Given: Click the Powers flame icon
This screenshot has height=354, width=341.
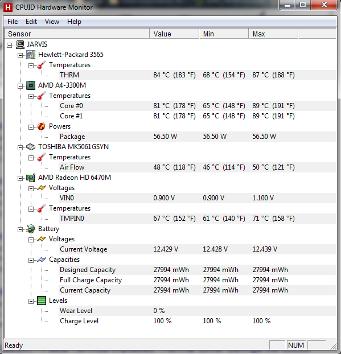Looking at the screenshot, I should click(x=42, y=126).
